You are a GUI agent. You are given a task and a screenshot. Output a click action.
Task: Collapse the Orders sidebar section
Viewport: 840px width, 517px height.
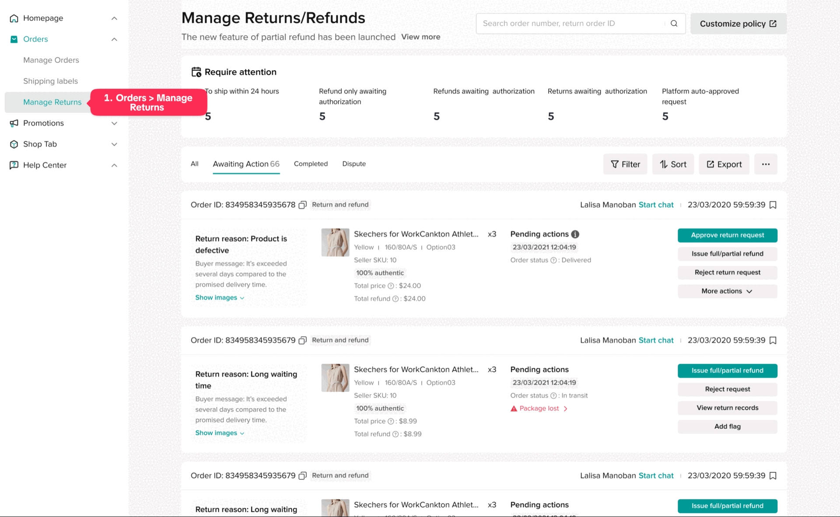114,39
